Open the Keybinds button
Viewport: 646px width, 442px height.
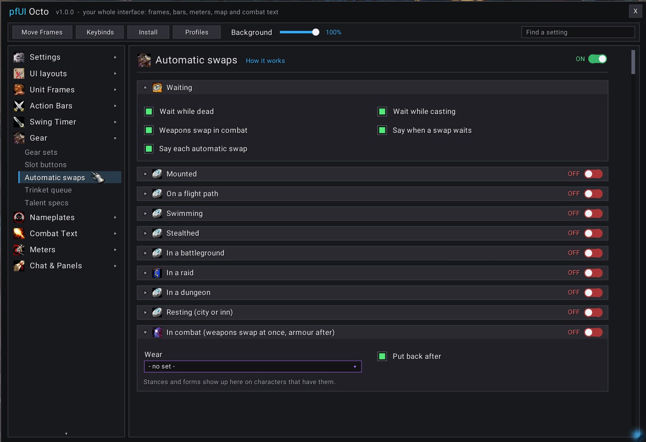[x=100, y=32]
